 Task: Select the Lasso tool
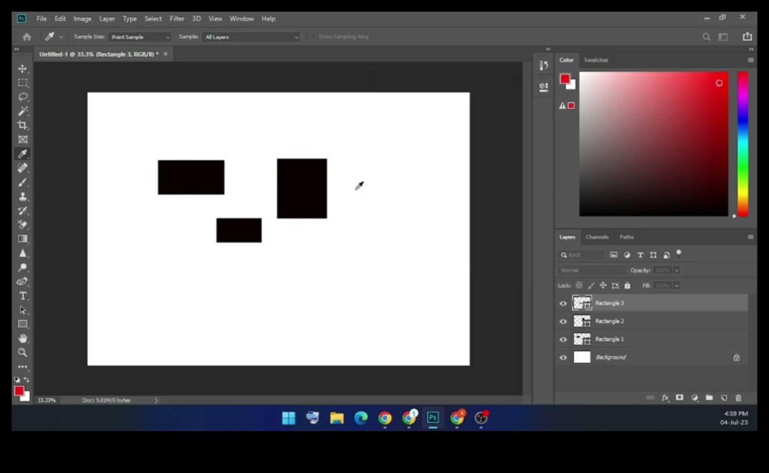[x=23, y=97]
